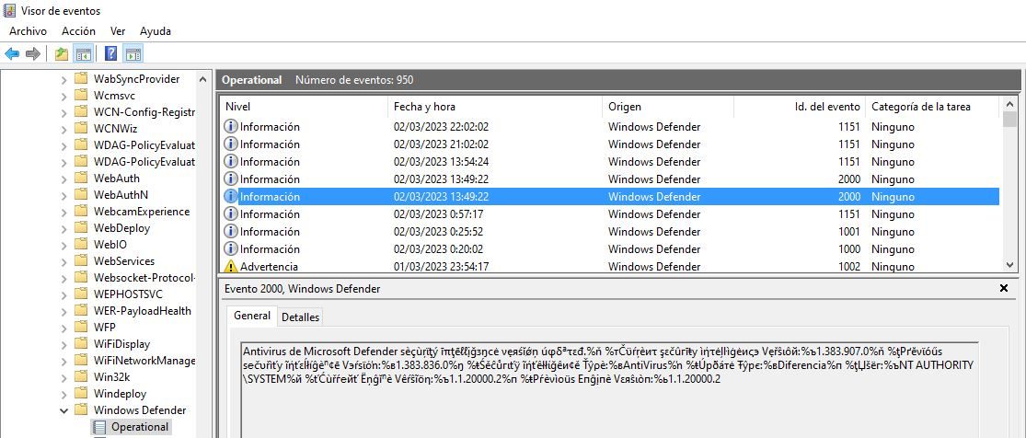Expand the WEPHOSTSVC tree node
This screenshot has width=1026, height=438.
point(63,294)
